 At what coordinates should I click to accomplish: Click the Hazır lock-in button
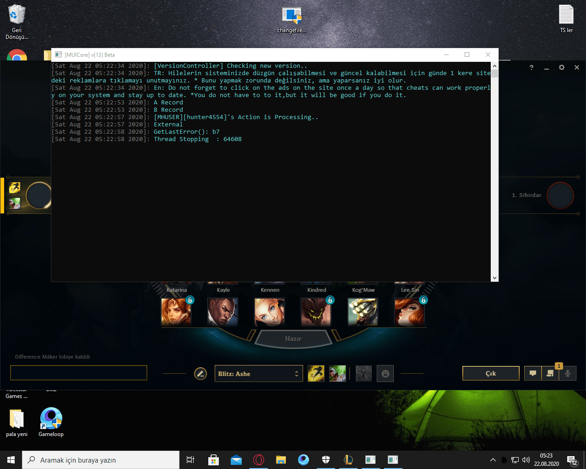coord(293,338)
